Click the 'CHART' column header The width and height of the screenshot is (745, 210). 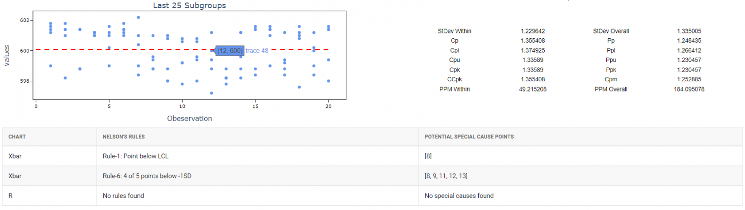tap(17, 136)
